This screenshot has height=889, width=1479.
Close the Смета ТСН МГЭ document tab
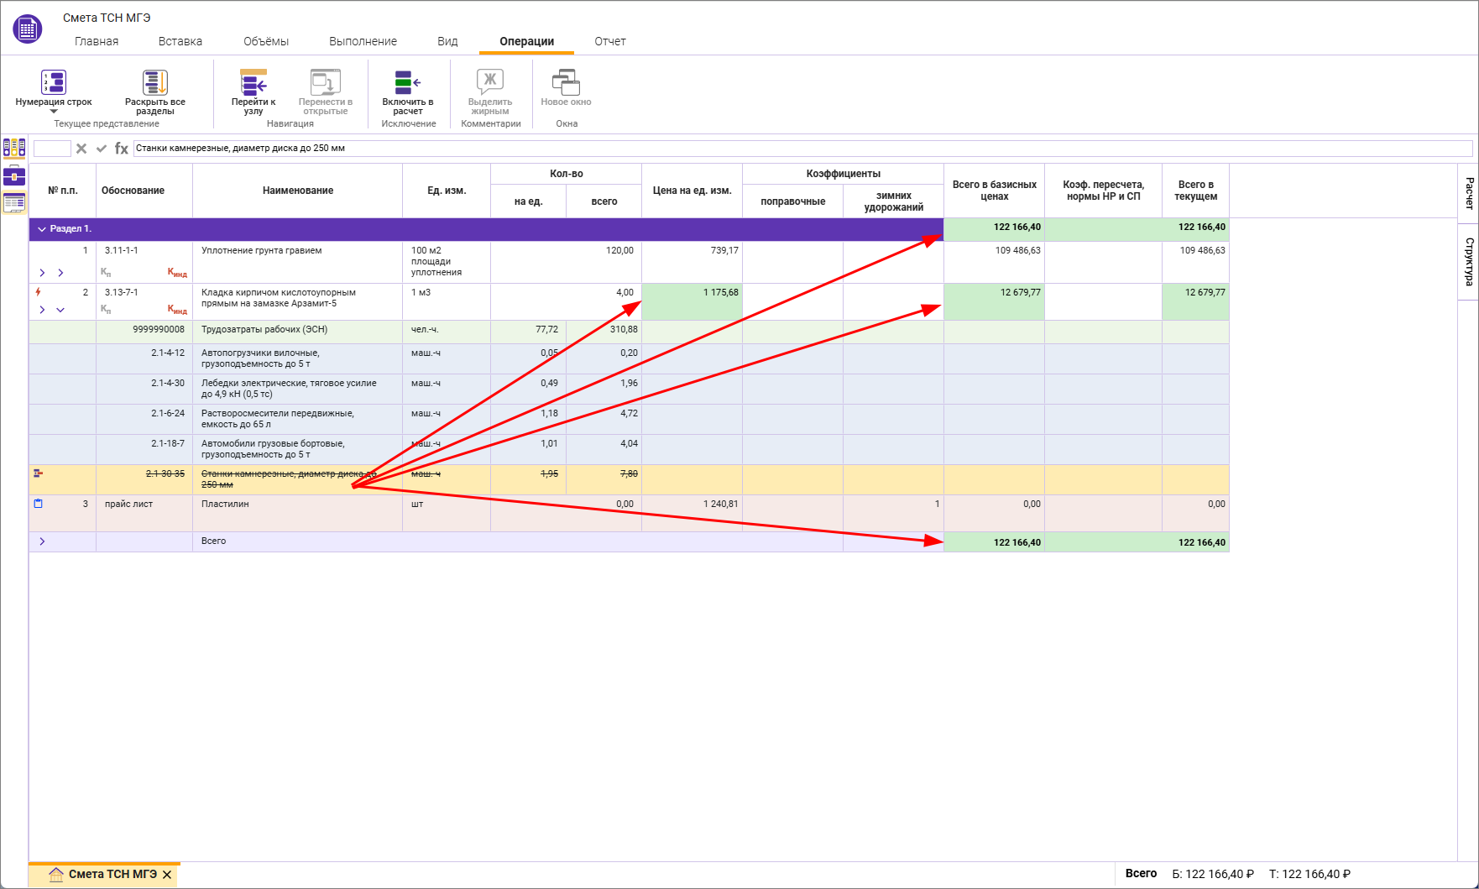167,875
